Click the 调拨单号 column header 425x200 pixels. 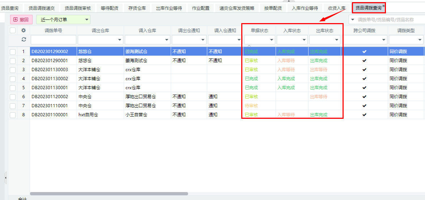53,31
